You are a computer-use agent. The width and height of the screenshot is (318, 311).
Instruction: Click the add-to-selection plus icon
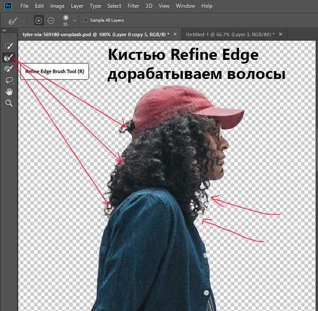point(38,21)
